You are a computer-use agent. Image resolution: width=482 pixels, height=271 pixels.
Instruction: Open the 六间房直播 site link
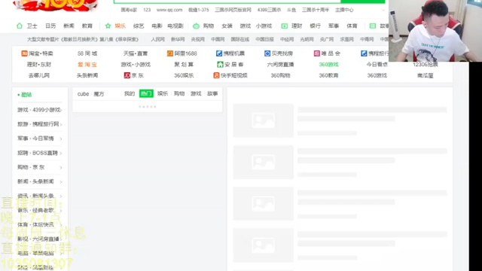tap(280, 65)
